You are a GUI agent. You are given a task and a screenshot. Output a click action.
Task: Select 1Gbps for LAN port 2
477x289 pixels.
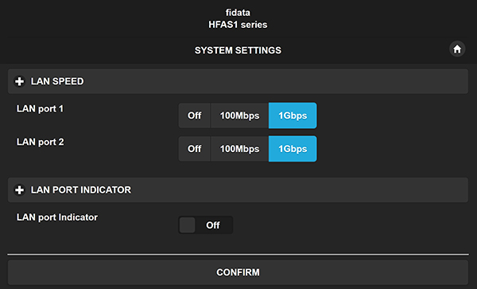click(x=293, y=149)
